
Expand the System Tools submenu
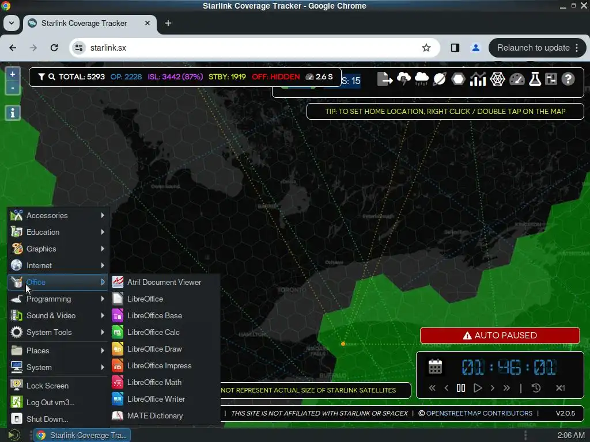tap(58, 332)
